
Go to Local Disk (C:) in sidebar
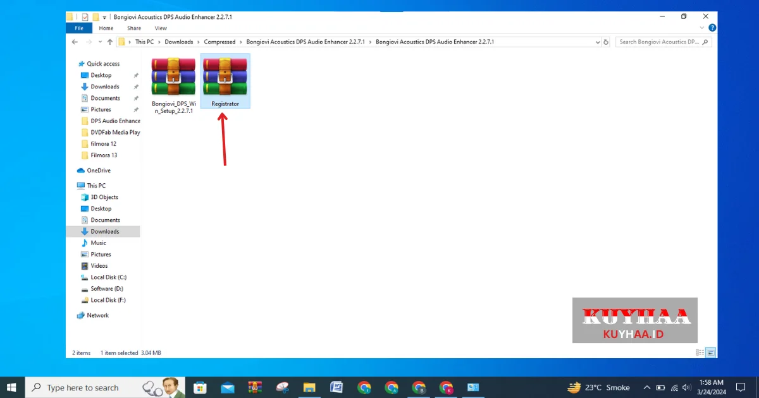[108, 277]
